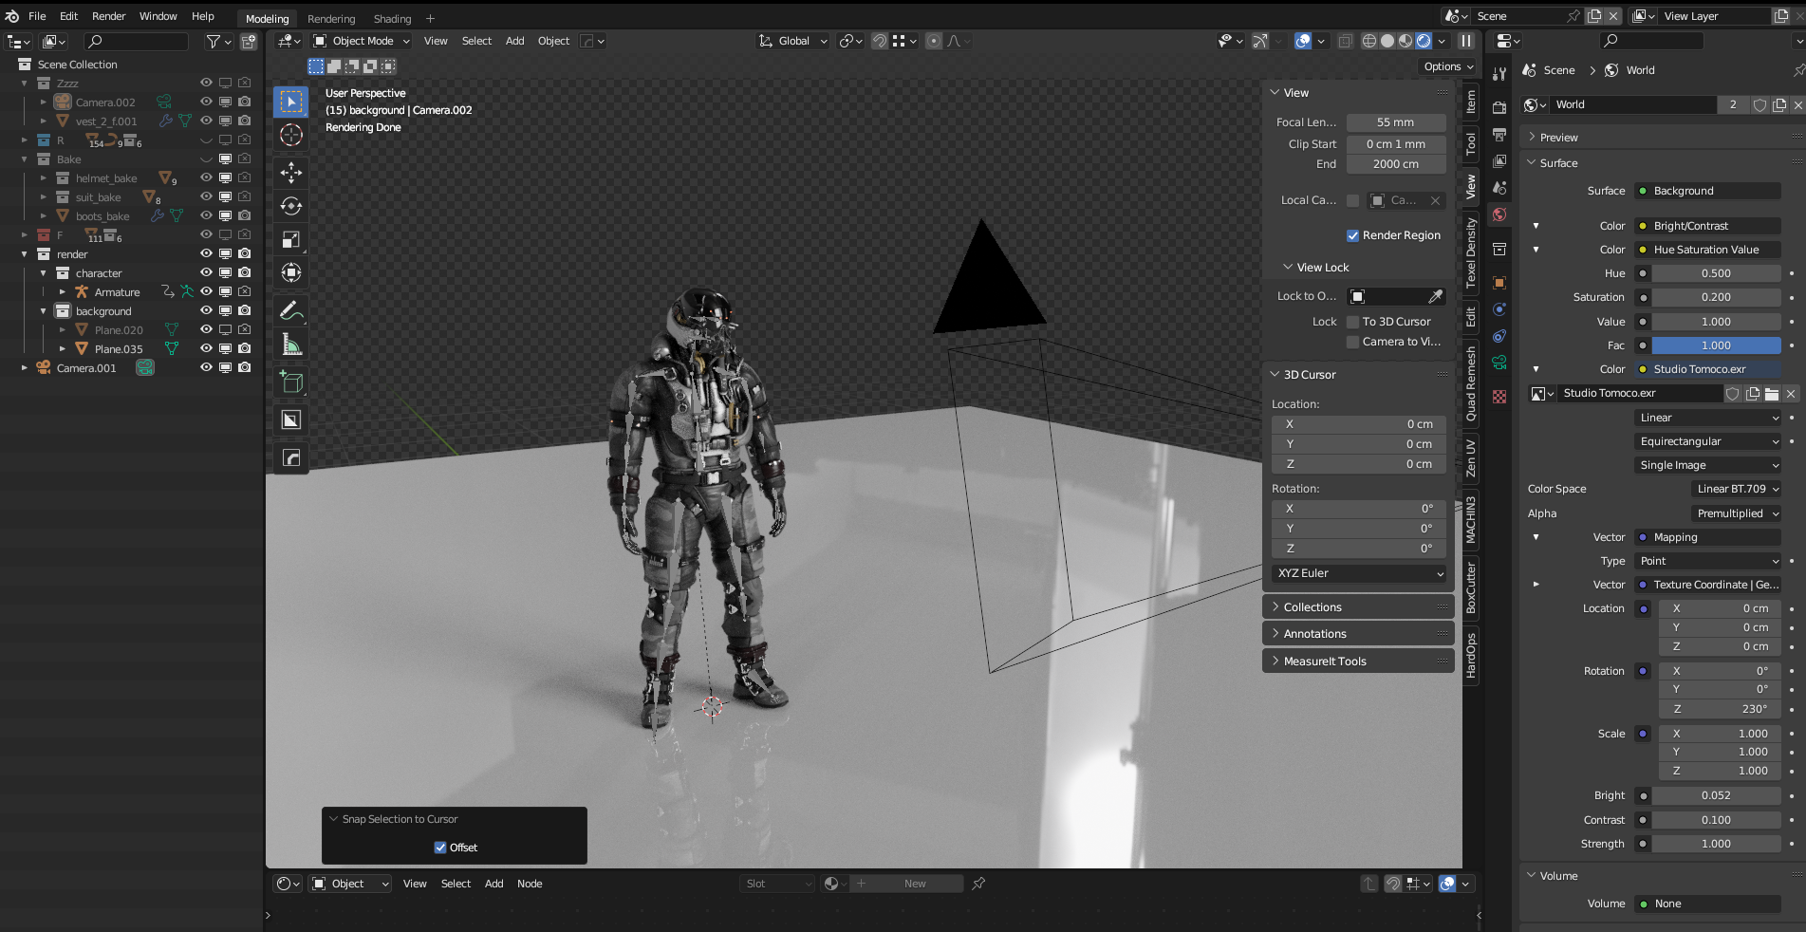The height and width of the screenshot is (932, 1806).
Task: Open the XYZ Euler rotation mode dropdown
Action: (1358, 573)
